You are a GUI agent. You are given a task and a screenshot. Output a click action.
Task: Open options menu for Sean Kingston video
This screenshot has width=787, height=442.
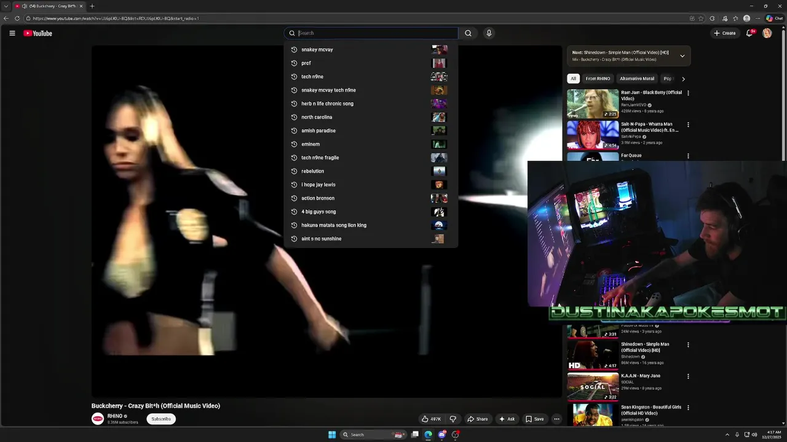click(x=688, y=407)
